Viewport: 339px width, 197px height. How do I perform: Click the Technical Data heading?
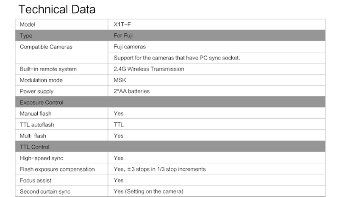pos(57,9)
